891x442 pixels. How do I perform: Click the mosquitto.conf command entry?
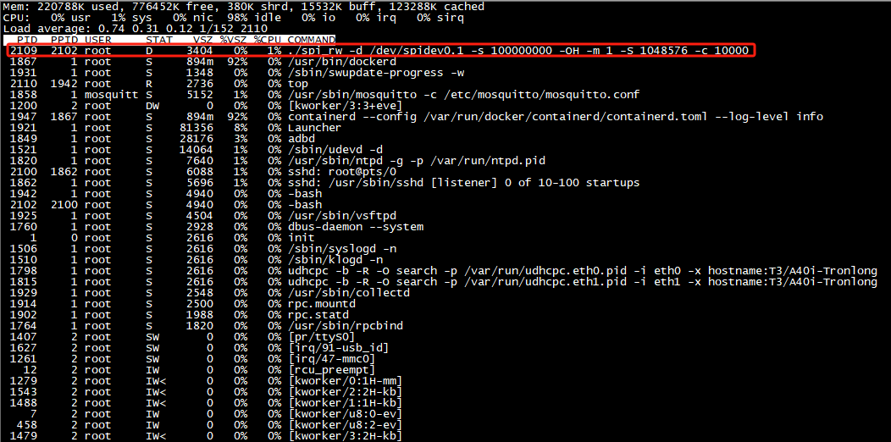click(463, 95)
